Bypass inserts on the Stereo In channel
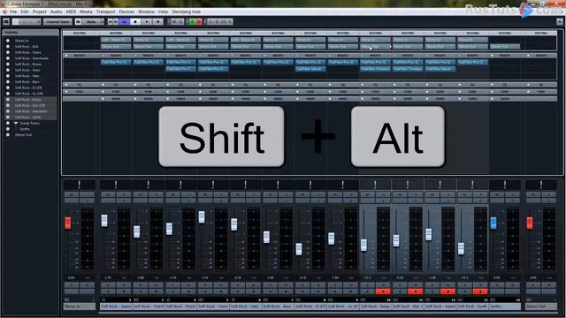Screen dimensions: 566x318 click(66, 56)
